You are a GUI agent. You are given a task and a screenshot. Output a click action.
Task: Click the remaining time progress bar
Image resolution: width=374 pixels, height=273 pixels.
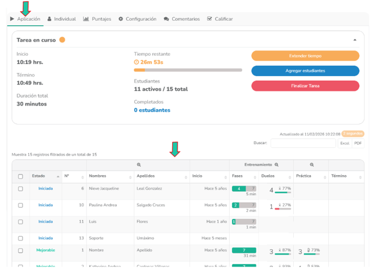[x=188, y=70]
